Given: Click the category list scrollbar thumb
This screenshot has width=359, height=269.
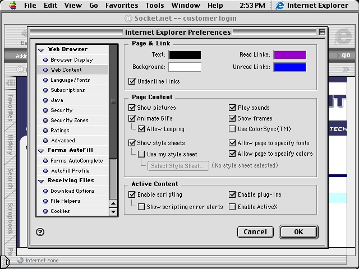Looking at the screenshot, I should [x=113, y=101].
